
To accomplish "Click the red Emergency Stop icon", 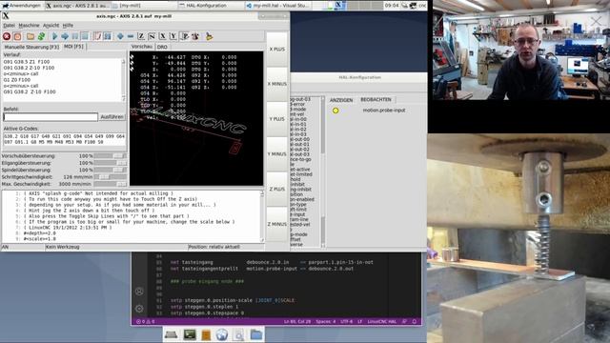I will click(7, 36).
